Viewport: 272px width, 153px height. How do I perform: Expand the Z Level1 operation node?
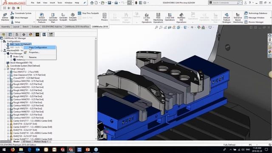click(x=8, y=78)
